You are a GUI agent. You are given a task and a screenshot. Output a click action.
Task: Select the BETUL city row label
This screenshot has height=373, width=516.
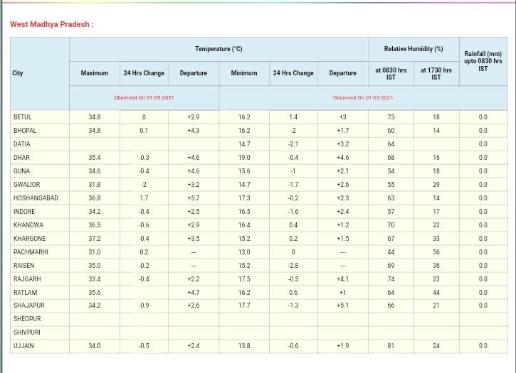click(x=23, y=117)
